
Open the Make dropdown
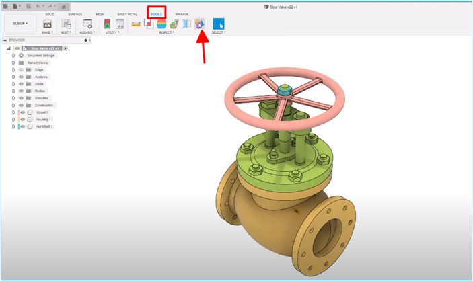[47, 32]
